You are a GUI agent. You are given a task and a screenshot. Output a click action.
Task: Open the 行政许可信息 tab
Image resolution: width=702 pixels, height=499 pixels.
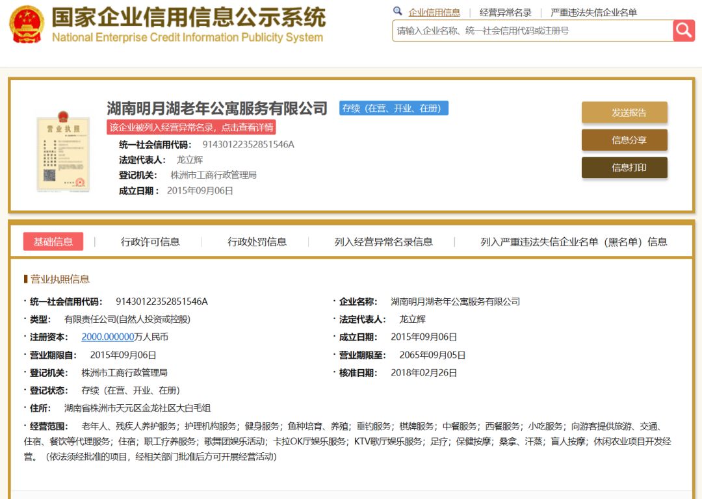coord(150,242)
